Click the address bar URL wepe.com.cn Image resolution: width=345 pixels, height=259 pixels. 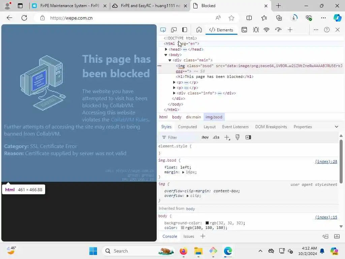(71, 18)
